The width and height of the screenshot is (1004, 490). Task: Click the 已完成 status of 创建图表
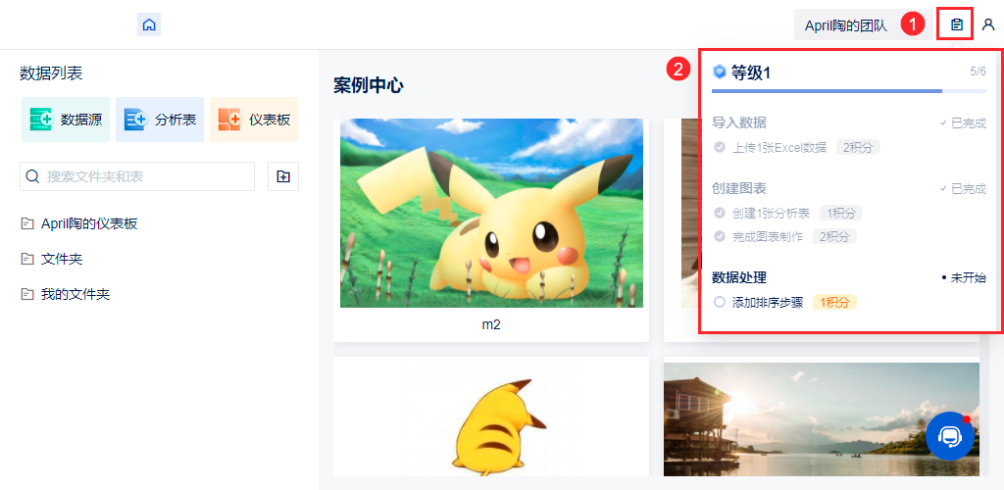(963, 189)
